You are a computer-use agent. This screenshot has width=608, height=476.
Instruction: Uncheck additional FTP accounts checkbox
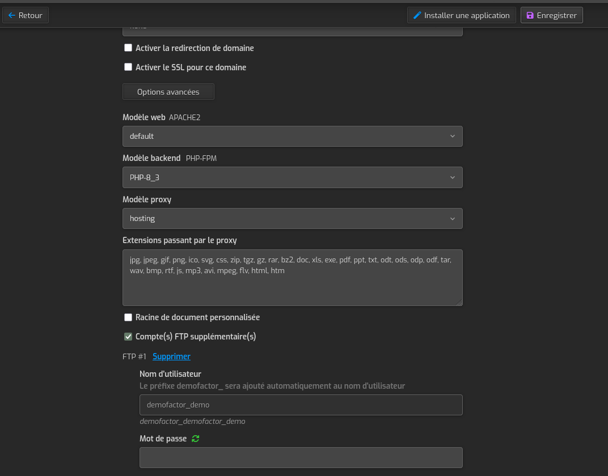tap(128, 337)
